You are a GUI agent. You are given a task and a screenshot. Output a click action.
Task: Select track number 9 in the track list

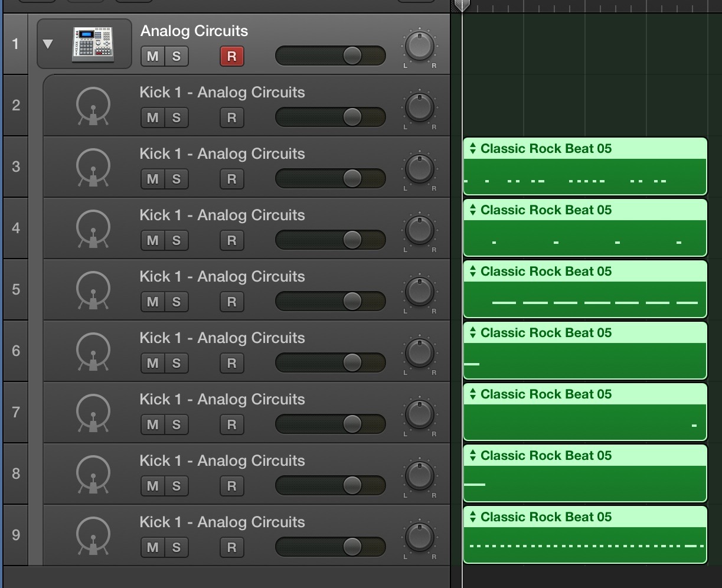16,535
